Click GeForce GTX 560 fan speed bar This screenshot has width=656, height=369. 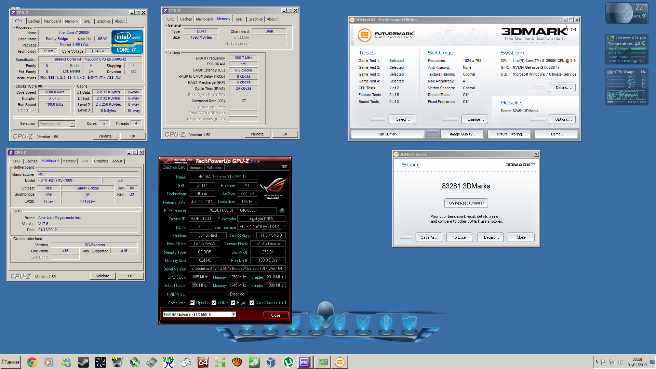(638, 49)
